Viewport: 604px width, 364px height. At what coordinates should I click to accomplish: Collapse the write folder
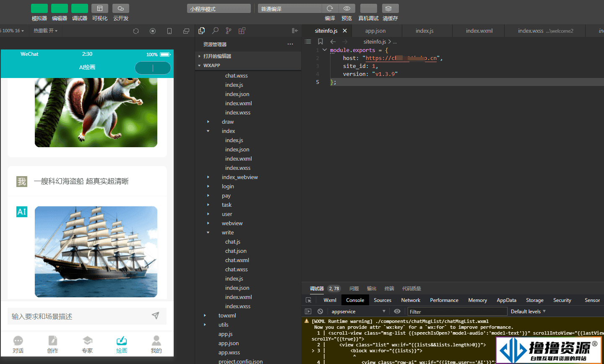click(208, 233)
